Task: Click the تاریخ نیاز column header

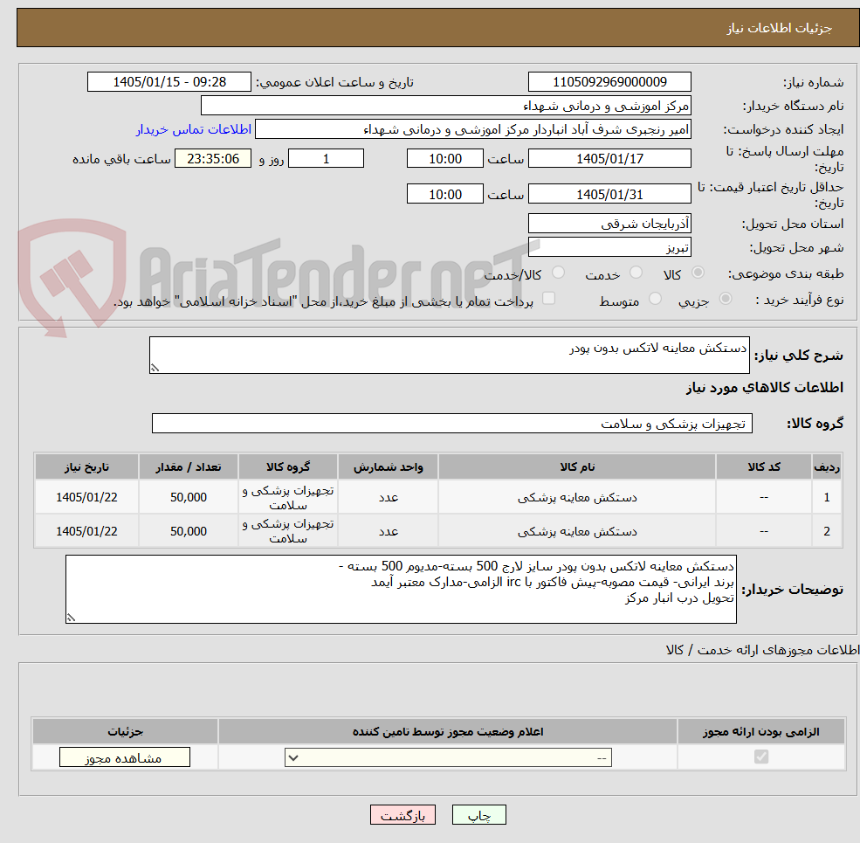Action: point(86,466)
